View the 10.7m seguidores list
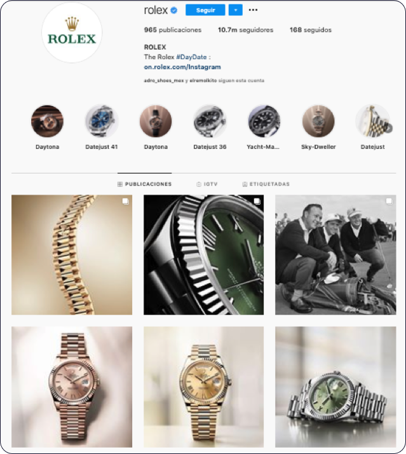This screenshot has width=406, height=454. coord(245,30)
